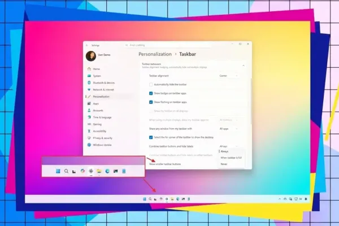
Task: Open Copilot on the desktop taskbar
Action: pos(161,199)
